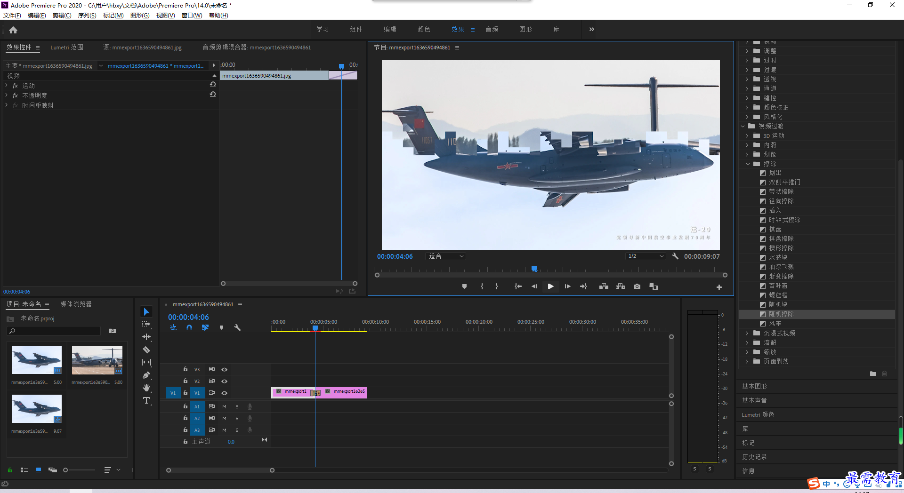Open the 适合 zoom level dropdown
This screenshot has width=904, height=493.
(x=445, y=256)
